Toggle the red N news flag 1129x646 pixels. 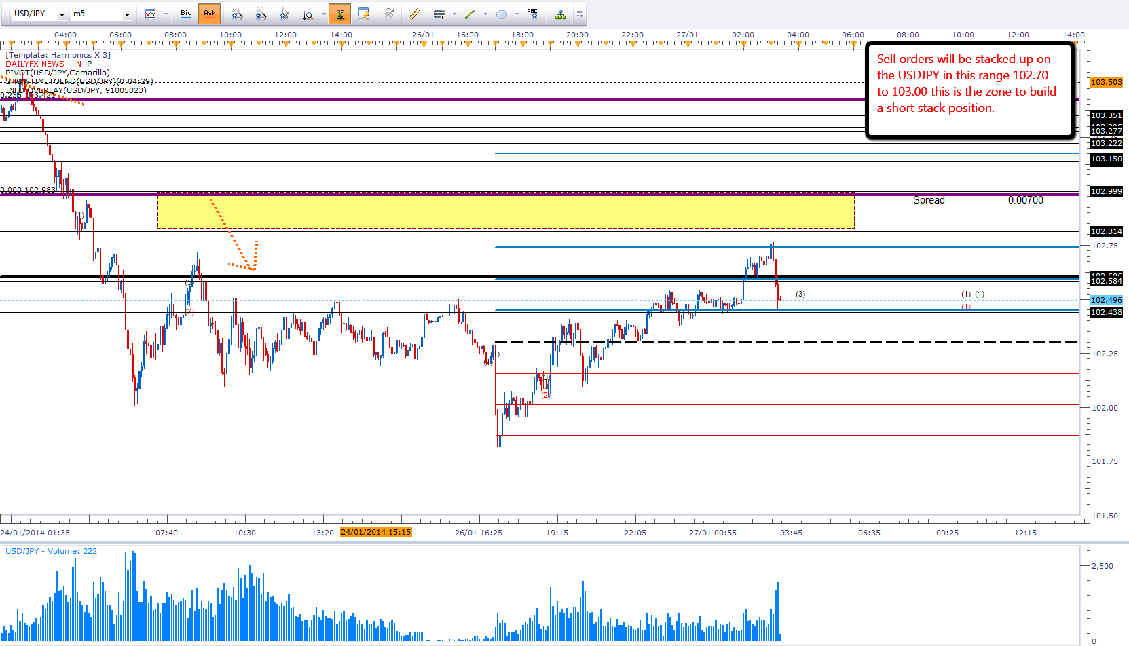[x=79, y=64]
